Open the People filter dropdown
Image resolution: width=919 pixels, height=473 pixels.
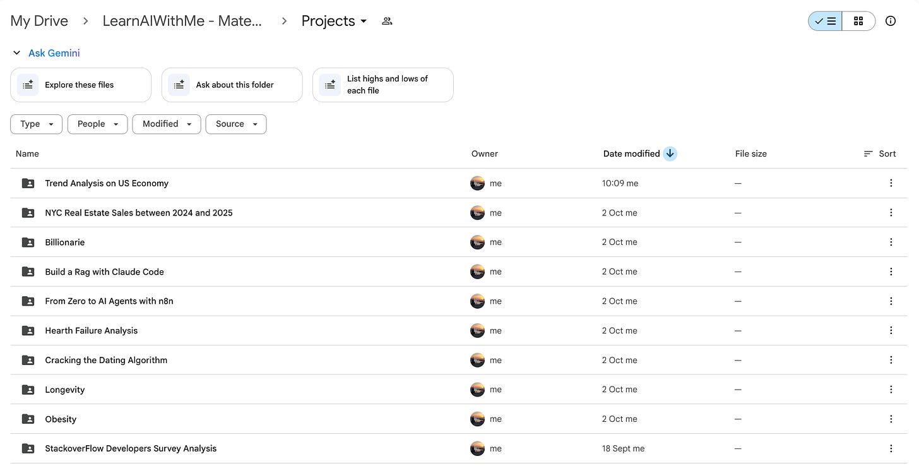[97, 124]
